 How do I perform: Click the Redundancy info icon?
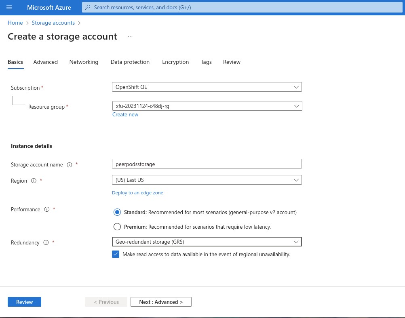click(46, 242)
